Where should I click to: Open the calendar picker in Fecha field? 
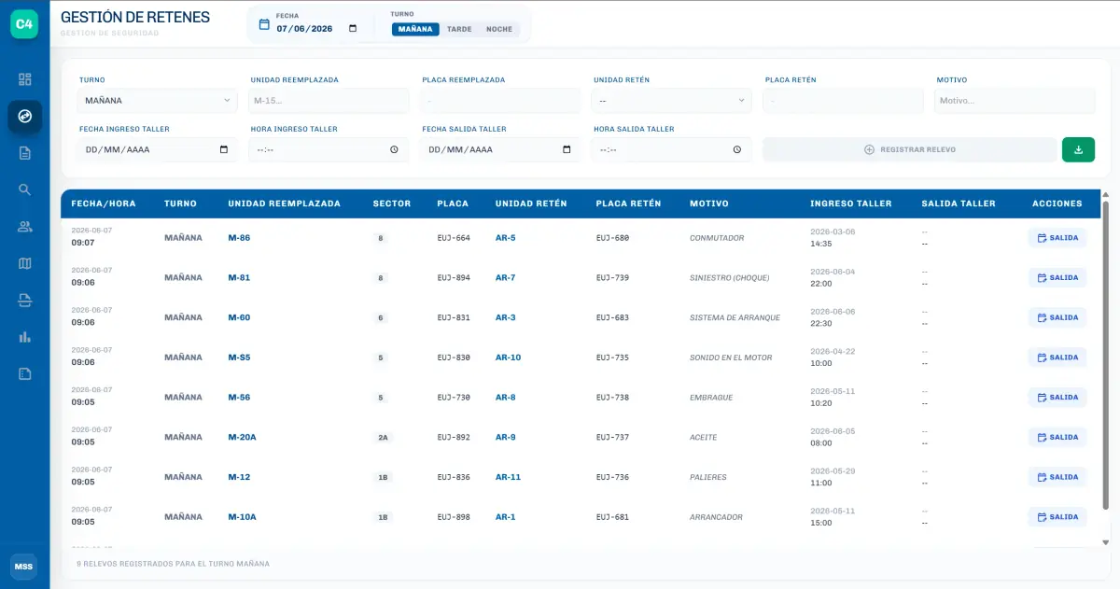(x=352, y=29)
